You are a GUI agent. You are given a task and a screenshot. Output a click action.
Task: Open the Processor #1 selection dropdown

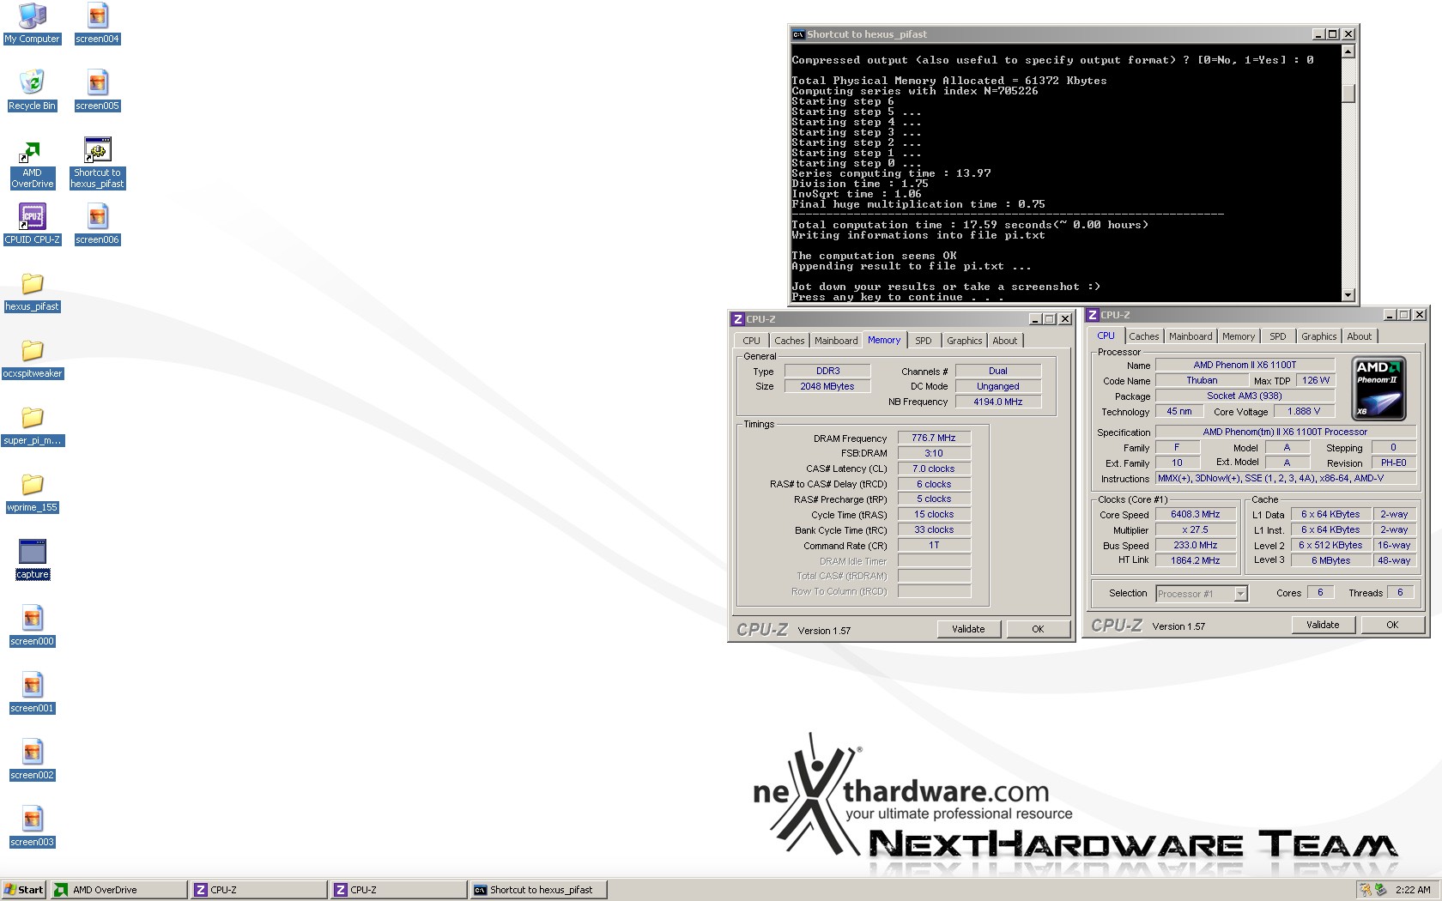1240,594
